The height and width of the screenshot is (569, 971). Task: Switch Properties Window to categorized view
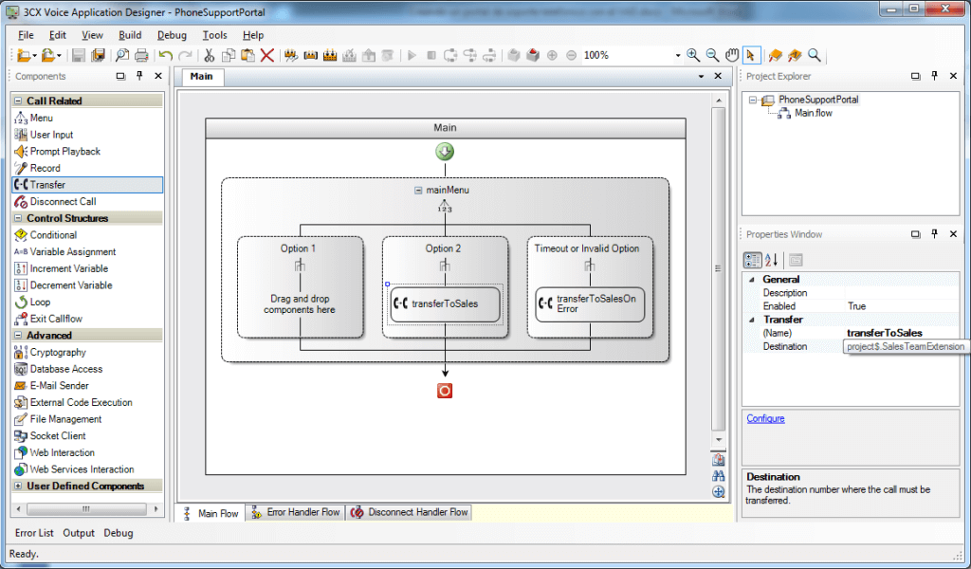click(x=752, y=260)
